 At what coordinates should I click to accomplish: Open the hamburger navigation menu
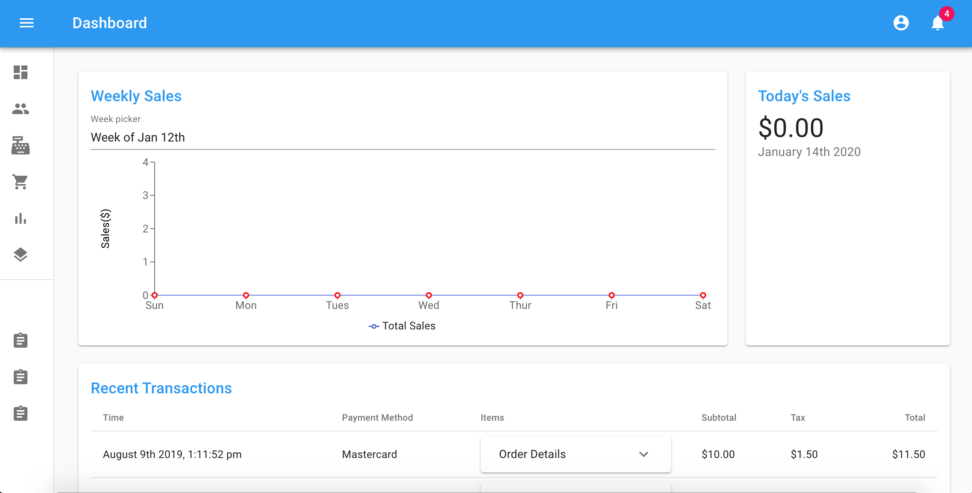27,23
